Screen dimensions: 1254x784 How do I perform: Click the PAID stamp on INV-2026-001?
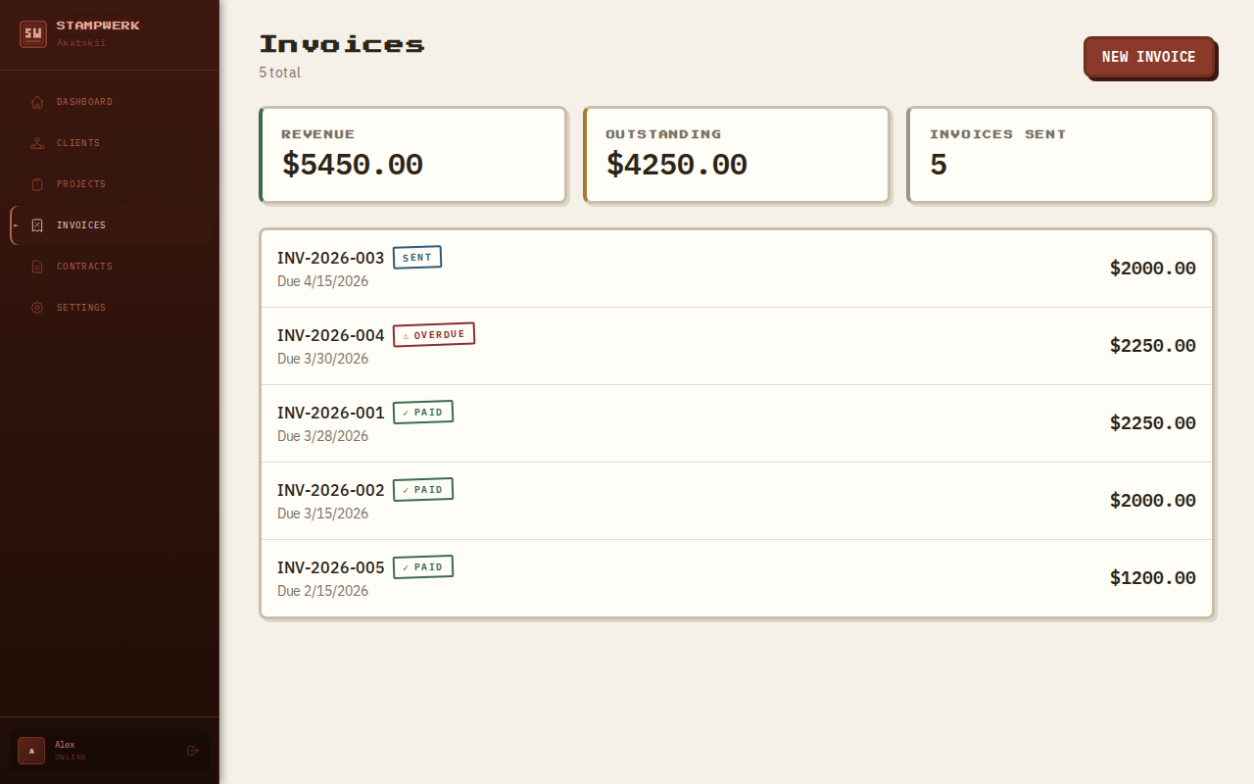point(423,412)
